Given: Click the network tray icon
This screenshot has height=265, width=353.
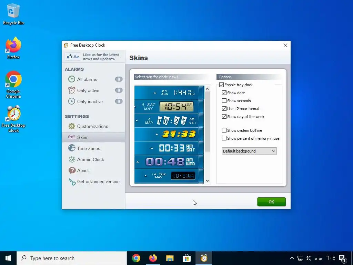Looking at the screenshot, I should 300,258.
